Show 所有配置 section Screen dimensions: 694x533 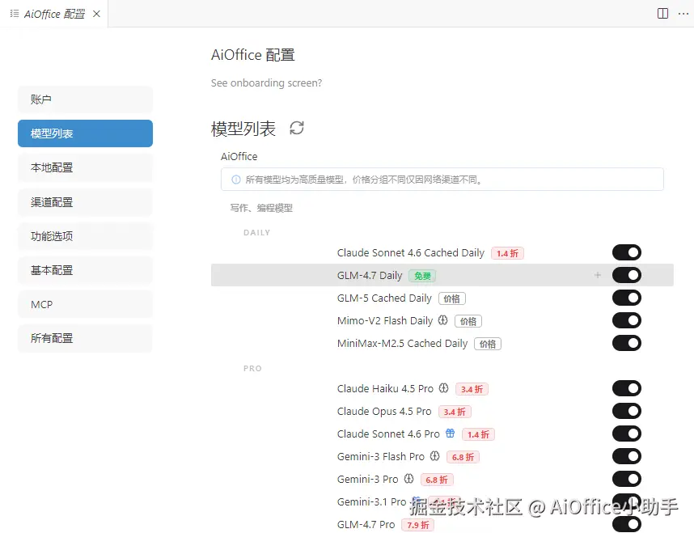coord(85,338)
